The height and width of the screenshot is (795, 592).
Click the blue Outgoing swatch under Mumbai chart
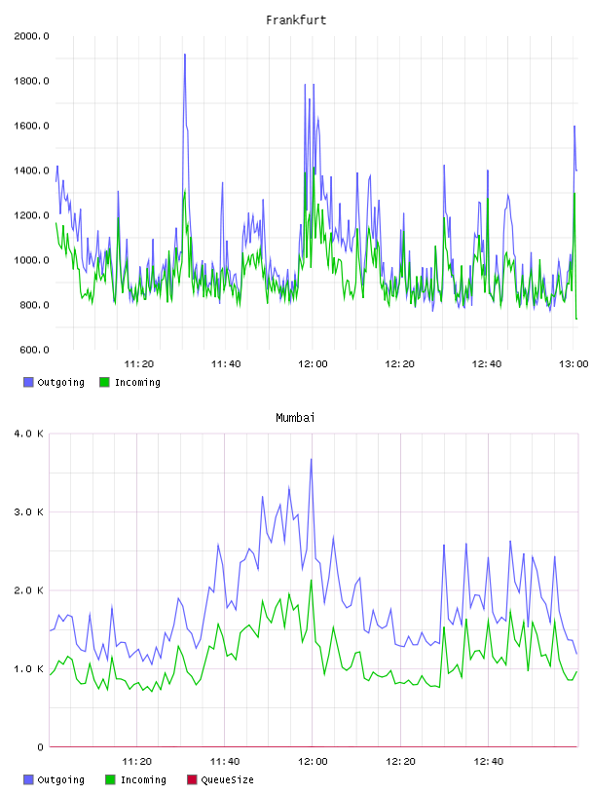click(28, 779)
